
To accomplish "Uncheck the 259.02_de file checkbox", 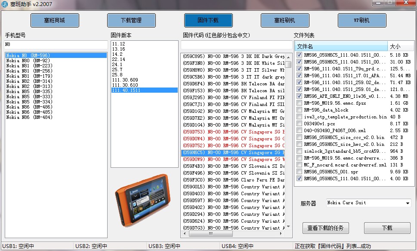I will pyautogui.click(x=299, y=82).
